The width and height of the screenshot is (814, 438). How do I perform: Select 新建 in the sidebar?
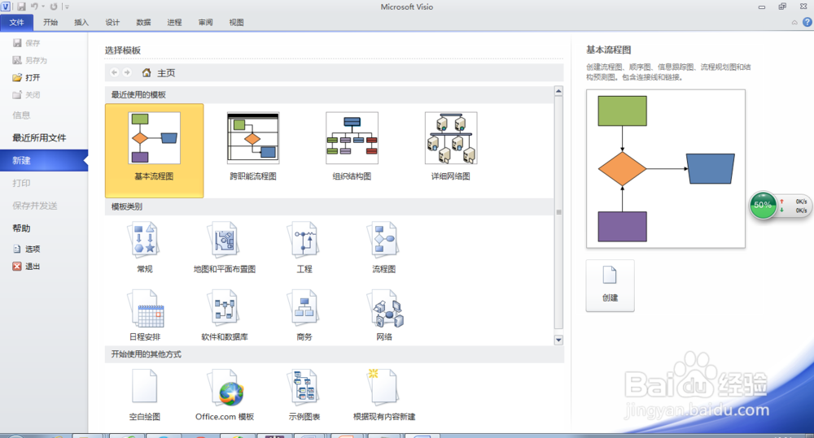[x=44, y=160]
